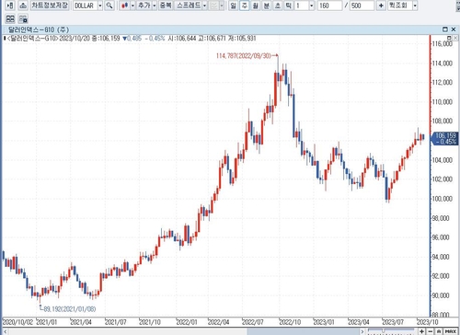460x335 pixels.
Task: Select the 달러인덱스-G10 (주) chart title tab
Action: (39, 29)
